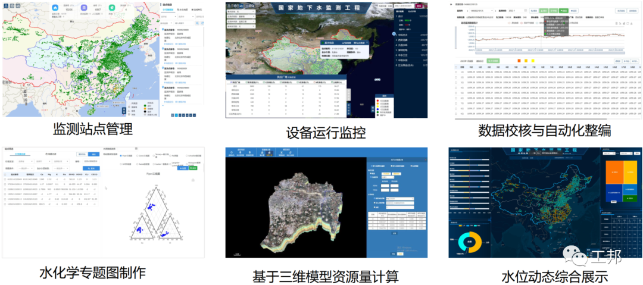643x285 pixels.
Task: Switch to third tab in station info panel
Action: click(196, 10)
